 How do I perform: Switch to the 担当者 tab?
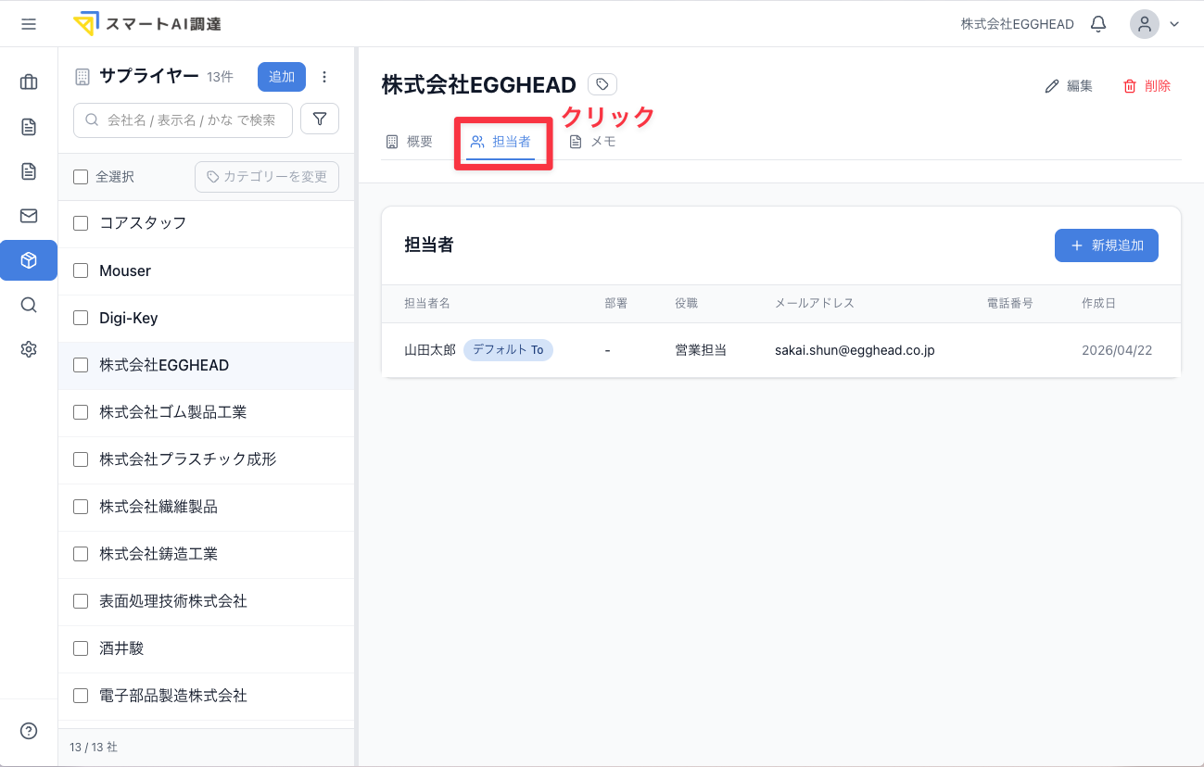pyautogui.click(x=501, y=142)
